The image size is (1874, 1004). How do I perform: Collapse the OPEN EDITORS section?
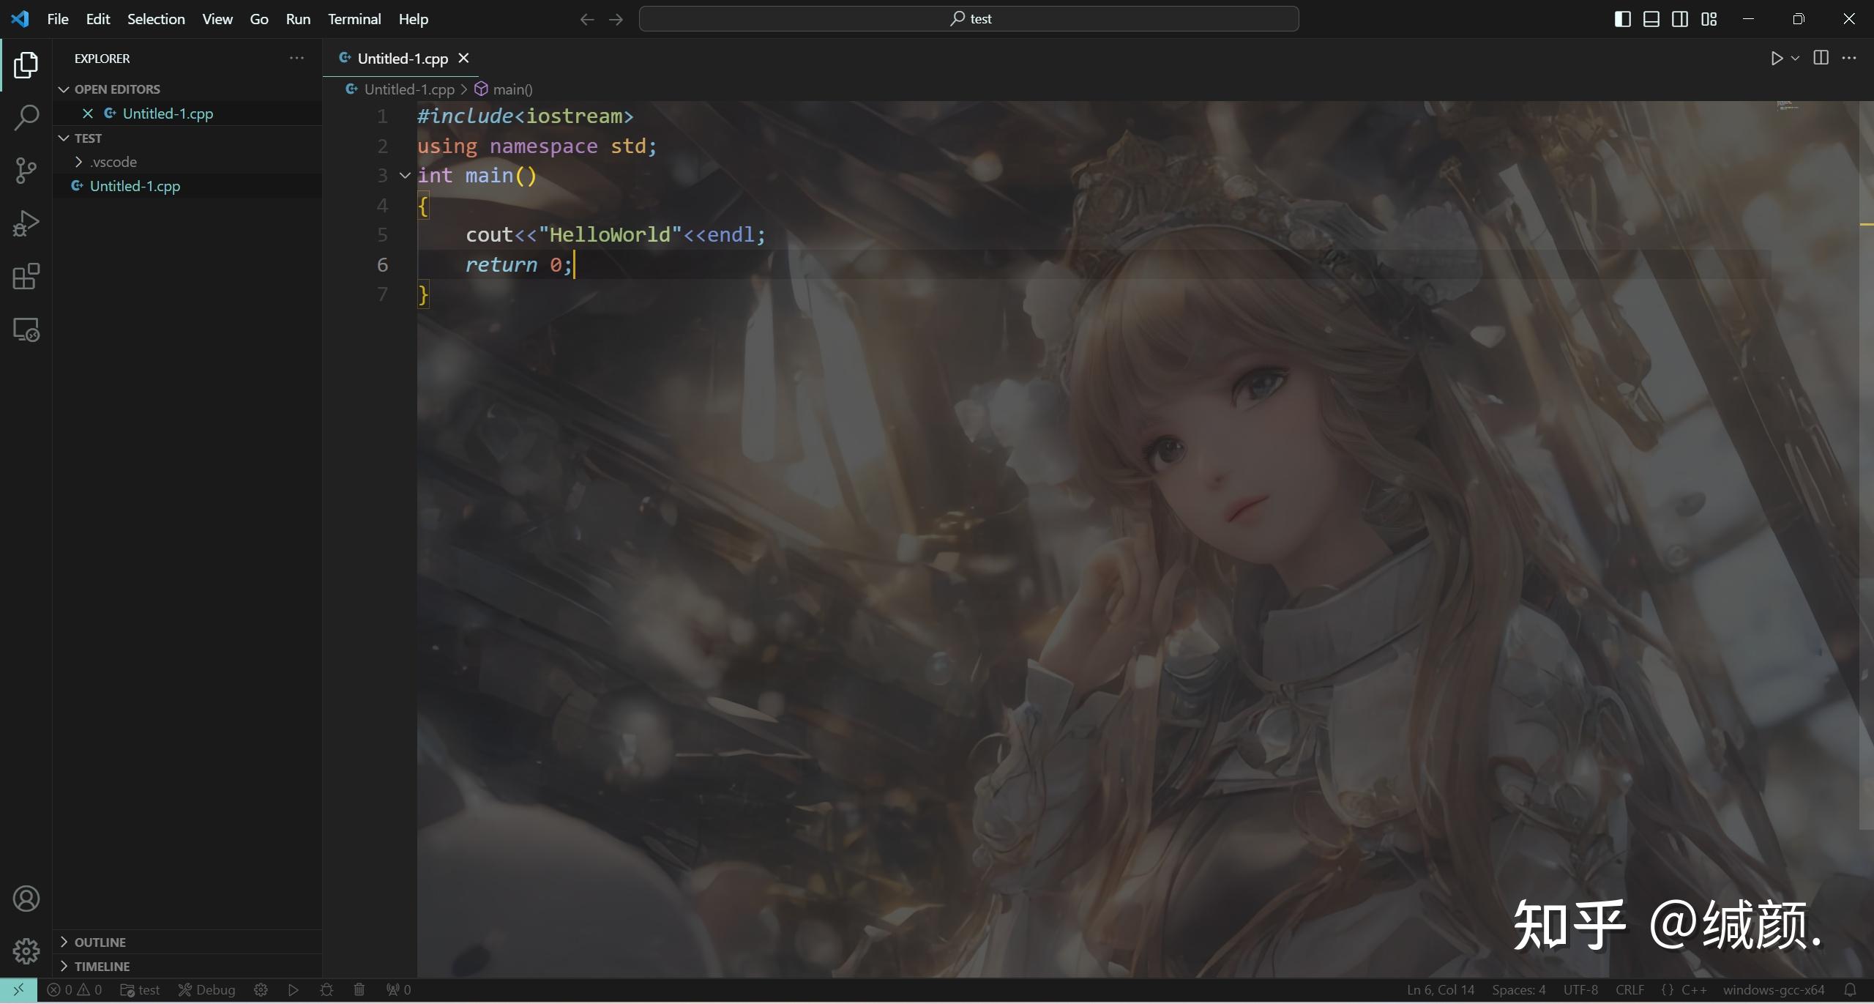click(63, 89)
